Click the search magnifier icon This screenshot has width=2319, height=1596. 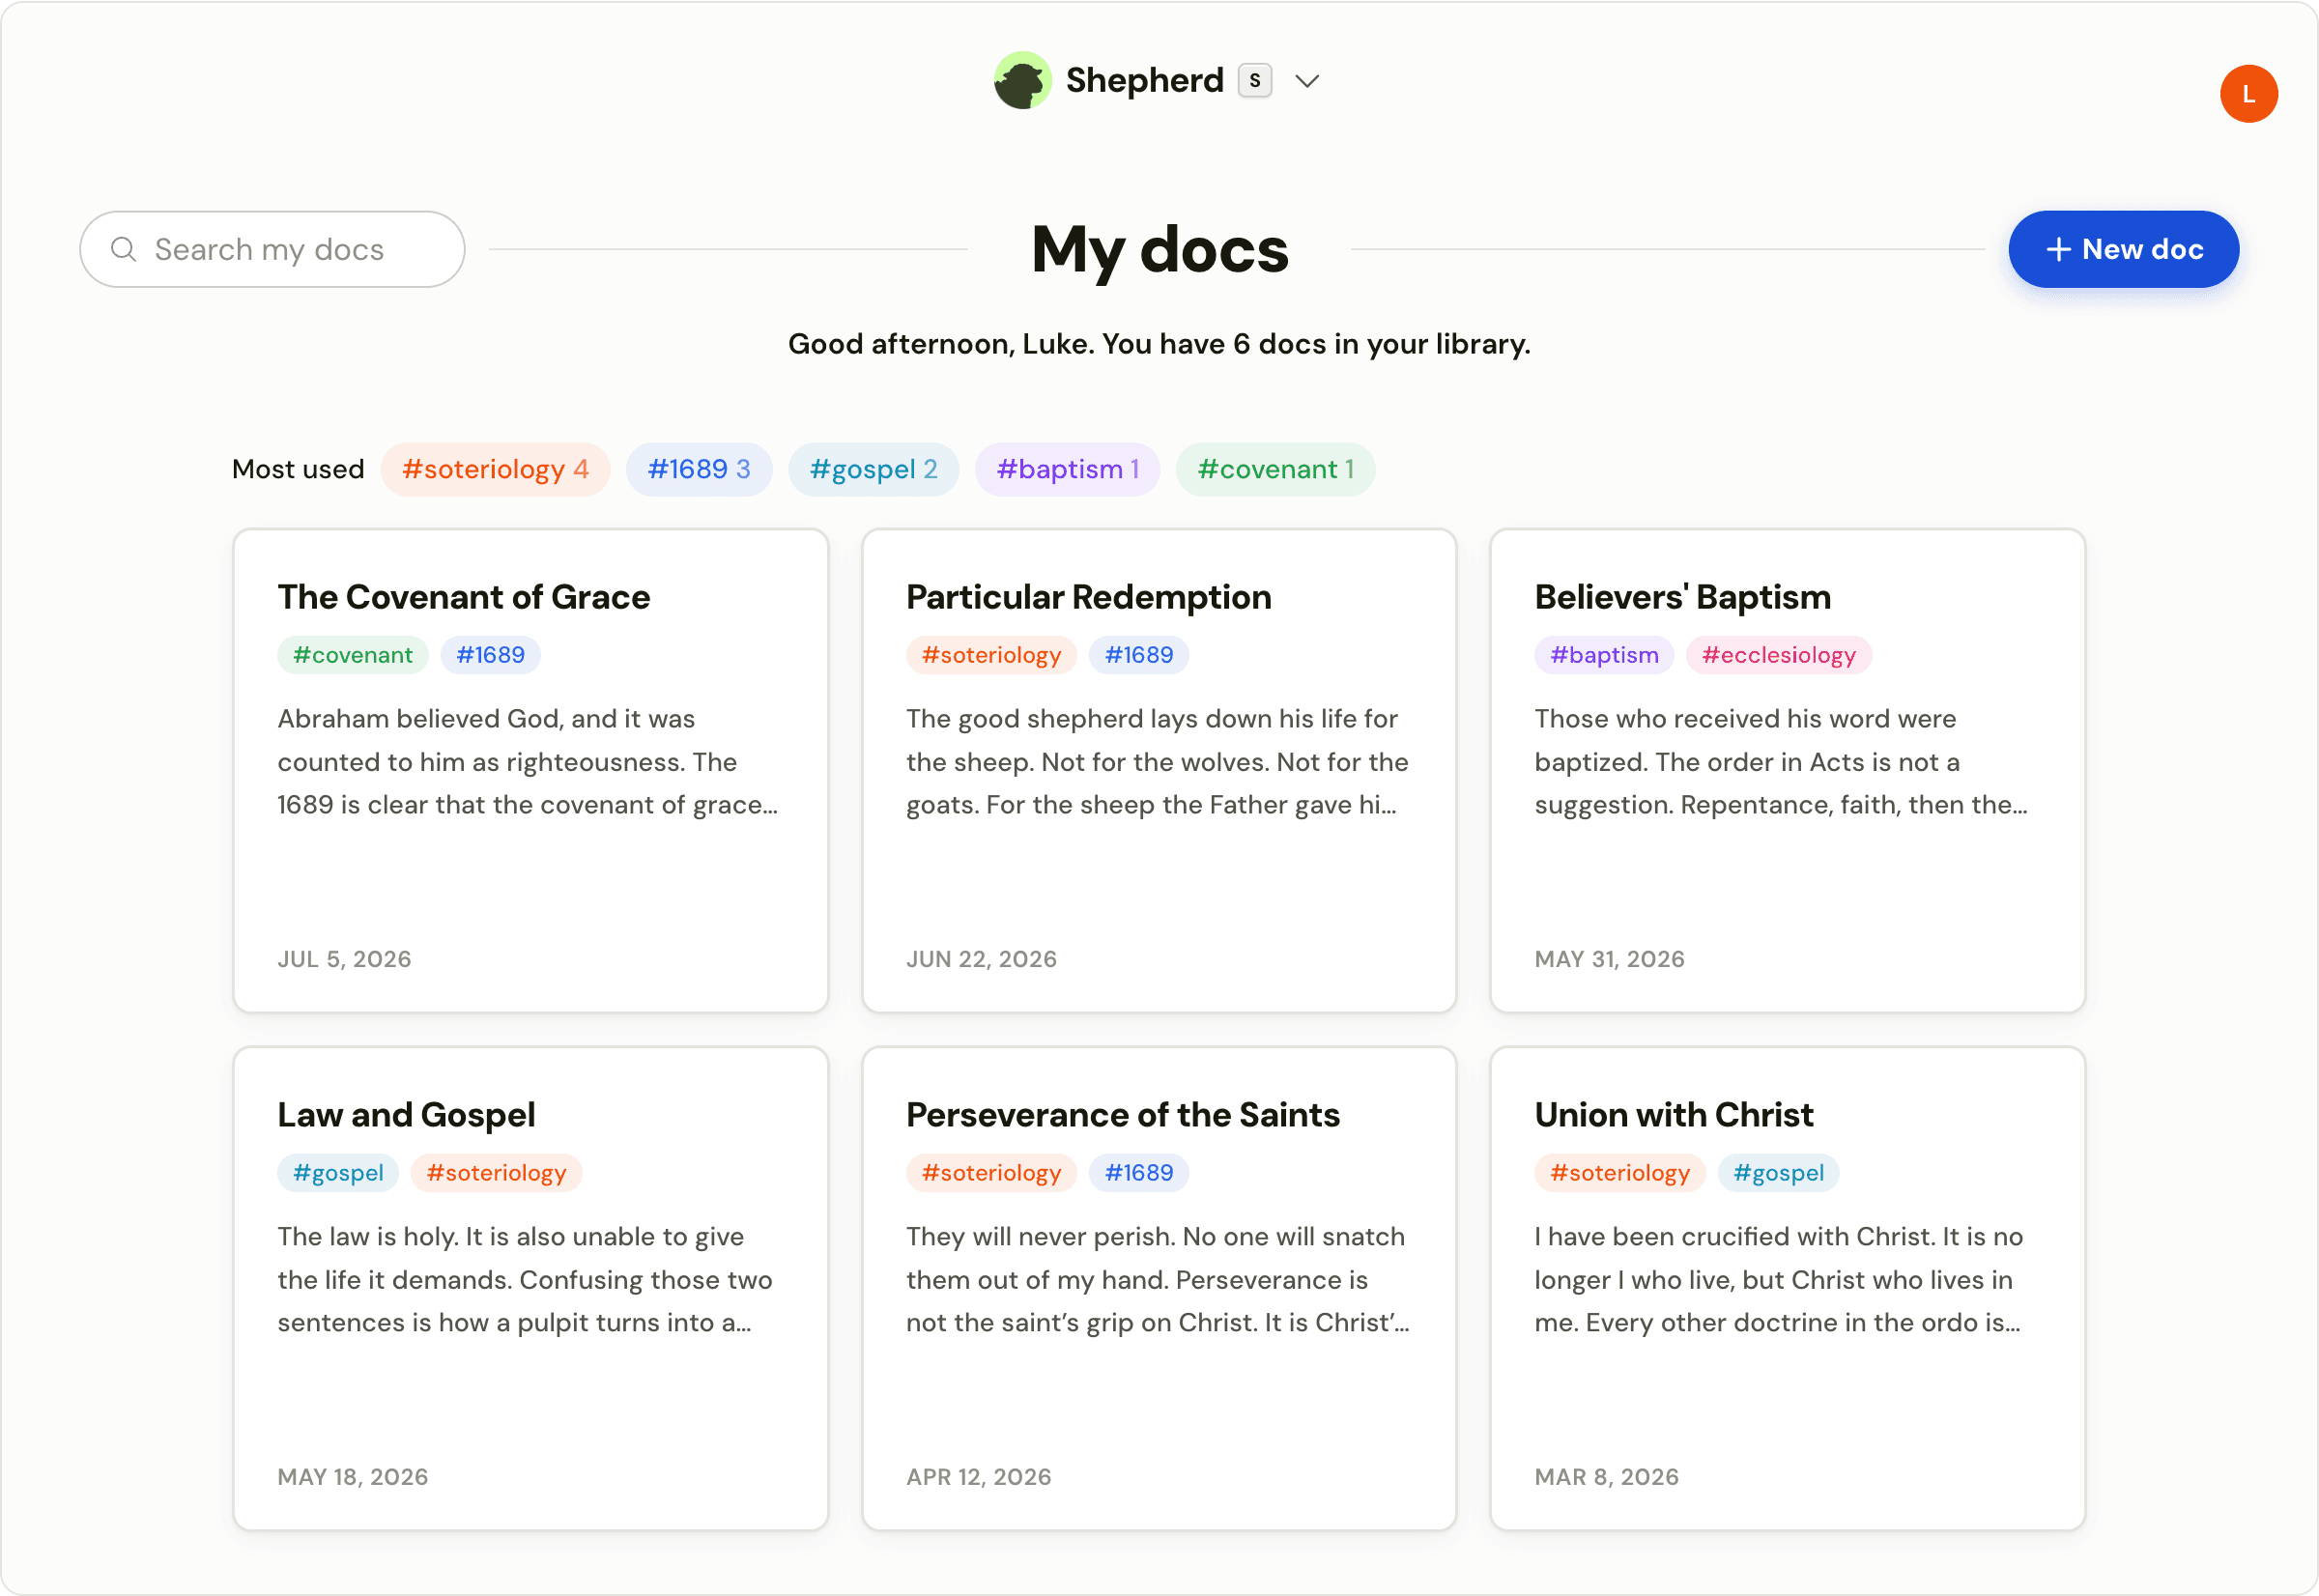123,249
